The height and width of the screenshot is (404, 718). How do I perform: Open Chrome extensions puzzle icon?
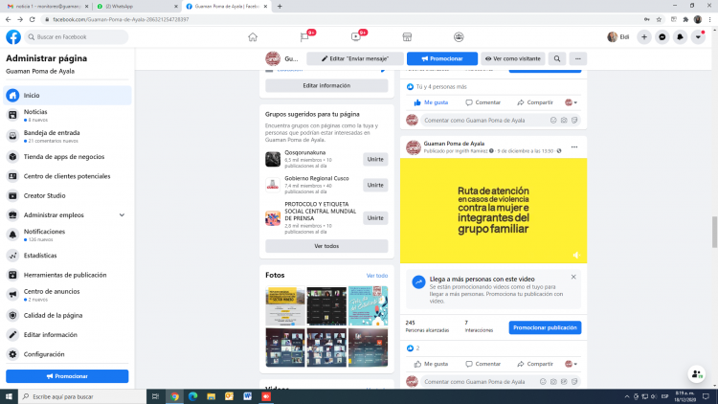click(685, 19)
